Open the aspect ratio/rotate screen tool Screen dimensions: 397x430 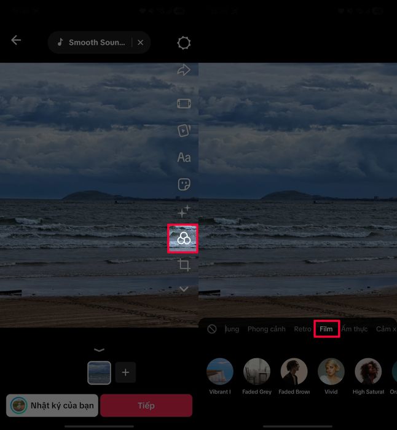(184, 104)
